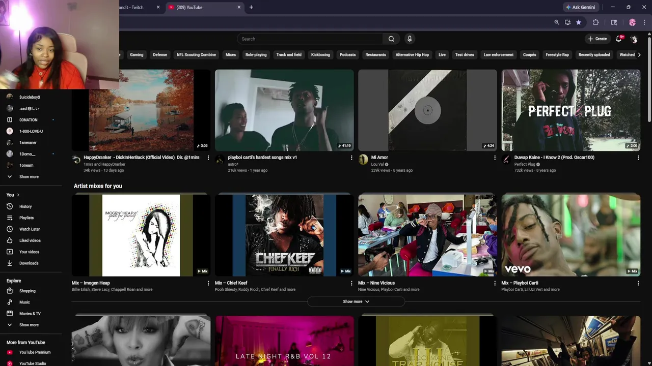Open browser extensions puzzle icon
The height and width of the screenshot is (366, 652).
[x=595, y=22]
